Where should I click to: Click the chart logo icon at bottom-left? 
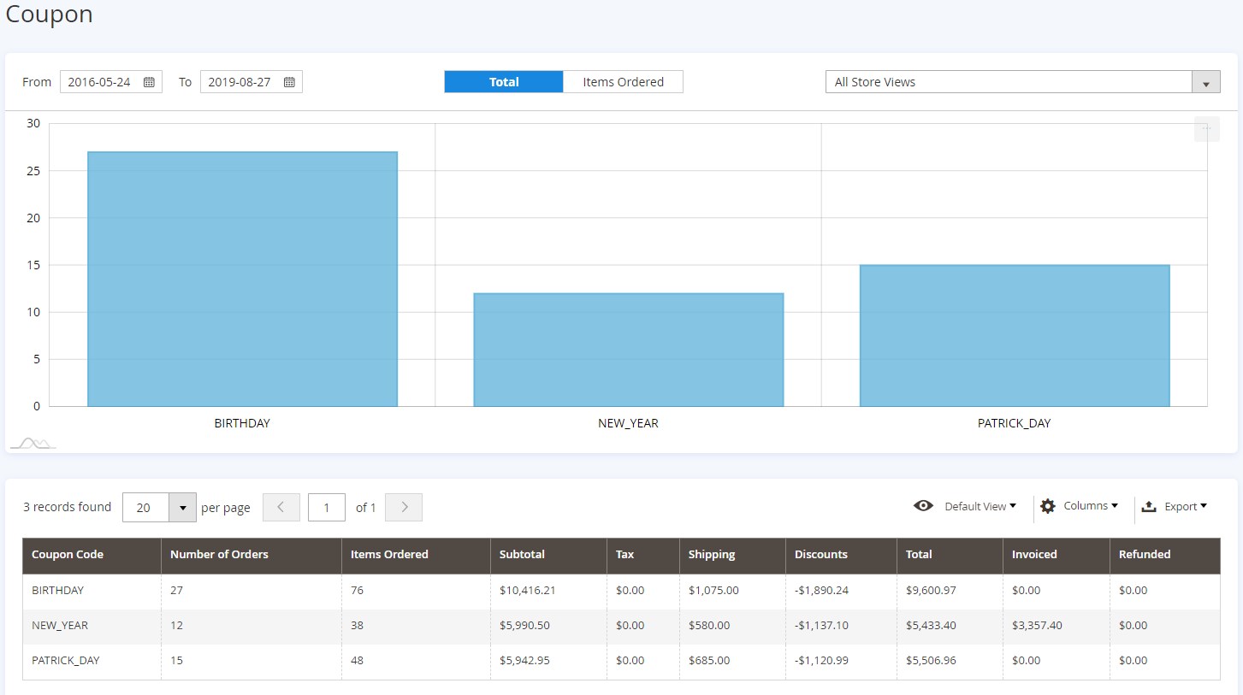pos(32,443)
